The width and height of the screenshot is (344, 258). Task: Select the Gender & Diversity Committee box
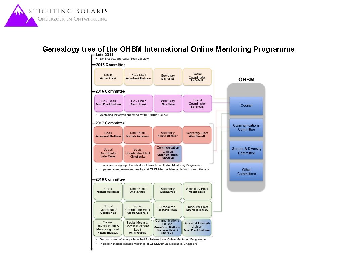[246, 150]
